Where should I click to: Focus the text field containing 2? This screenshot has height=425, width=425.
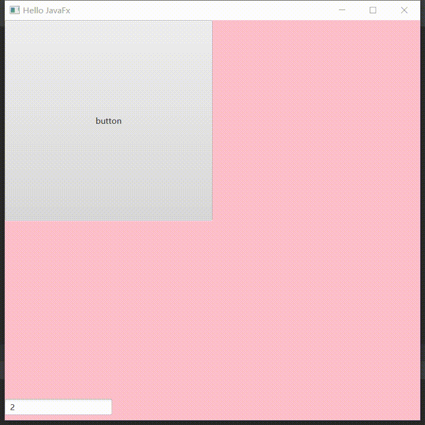[58, 407]
